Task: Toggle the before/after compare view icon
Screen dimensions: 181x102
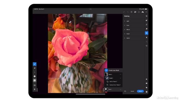Action: coord(135,12)
